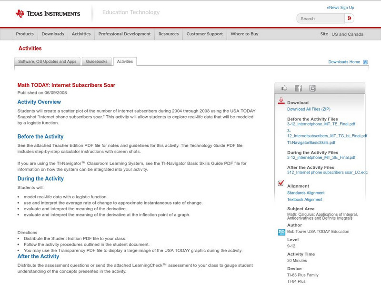The image size is (381, 285).
Task: Open TI-NavigatorBasicSkills.pdf
Action: (x=311, y=143)
